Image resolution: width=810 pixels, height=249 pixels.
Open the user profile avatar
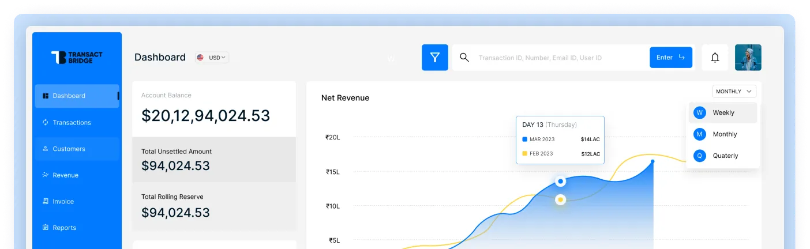pos(748,58)
